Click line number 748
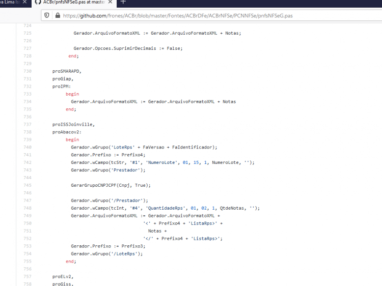Screen dimensions: 382x286 click(x=28, y=208)
